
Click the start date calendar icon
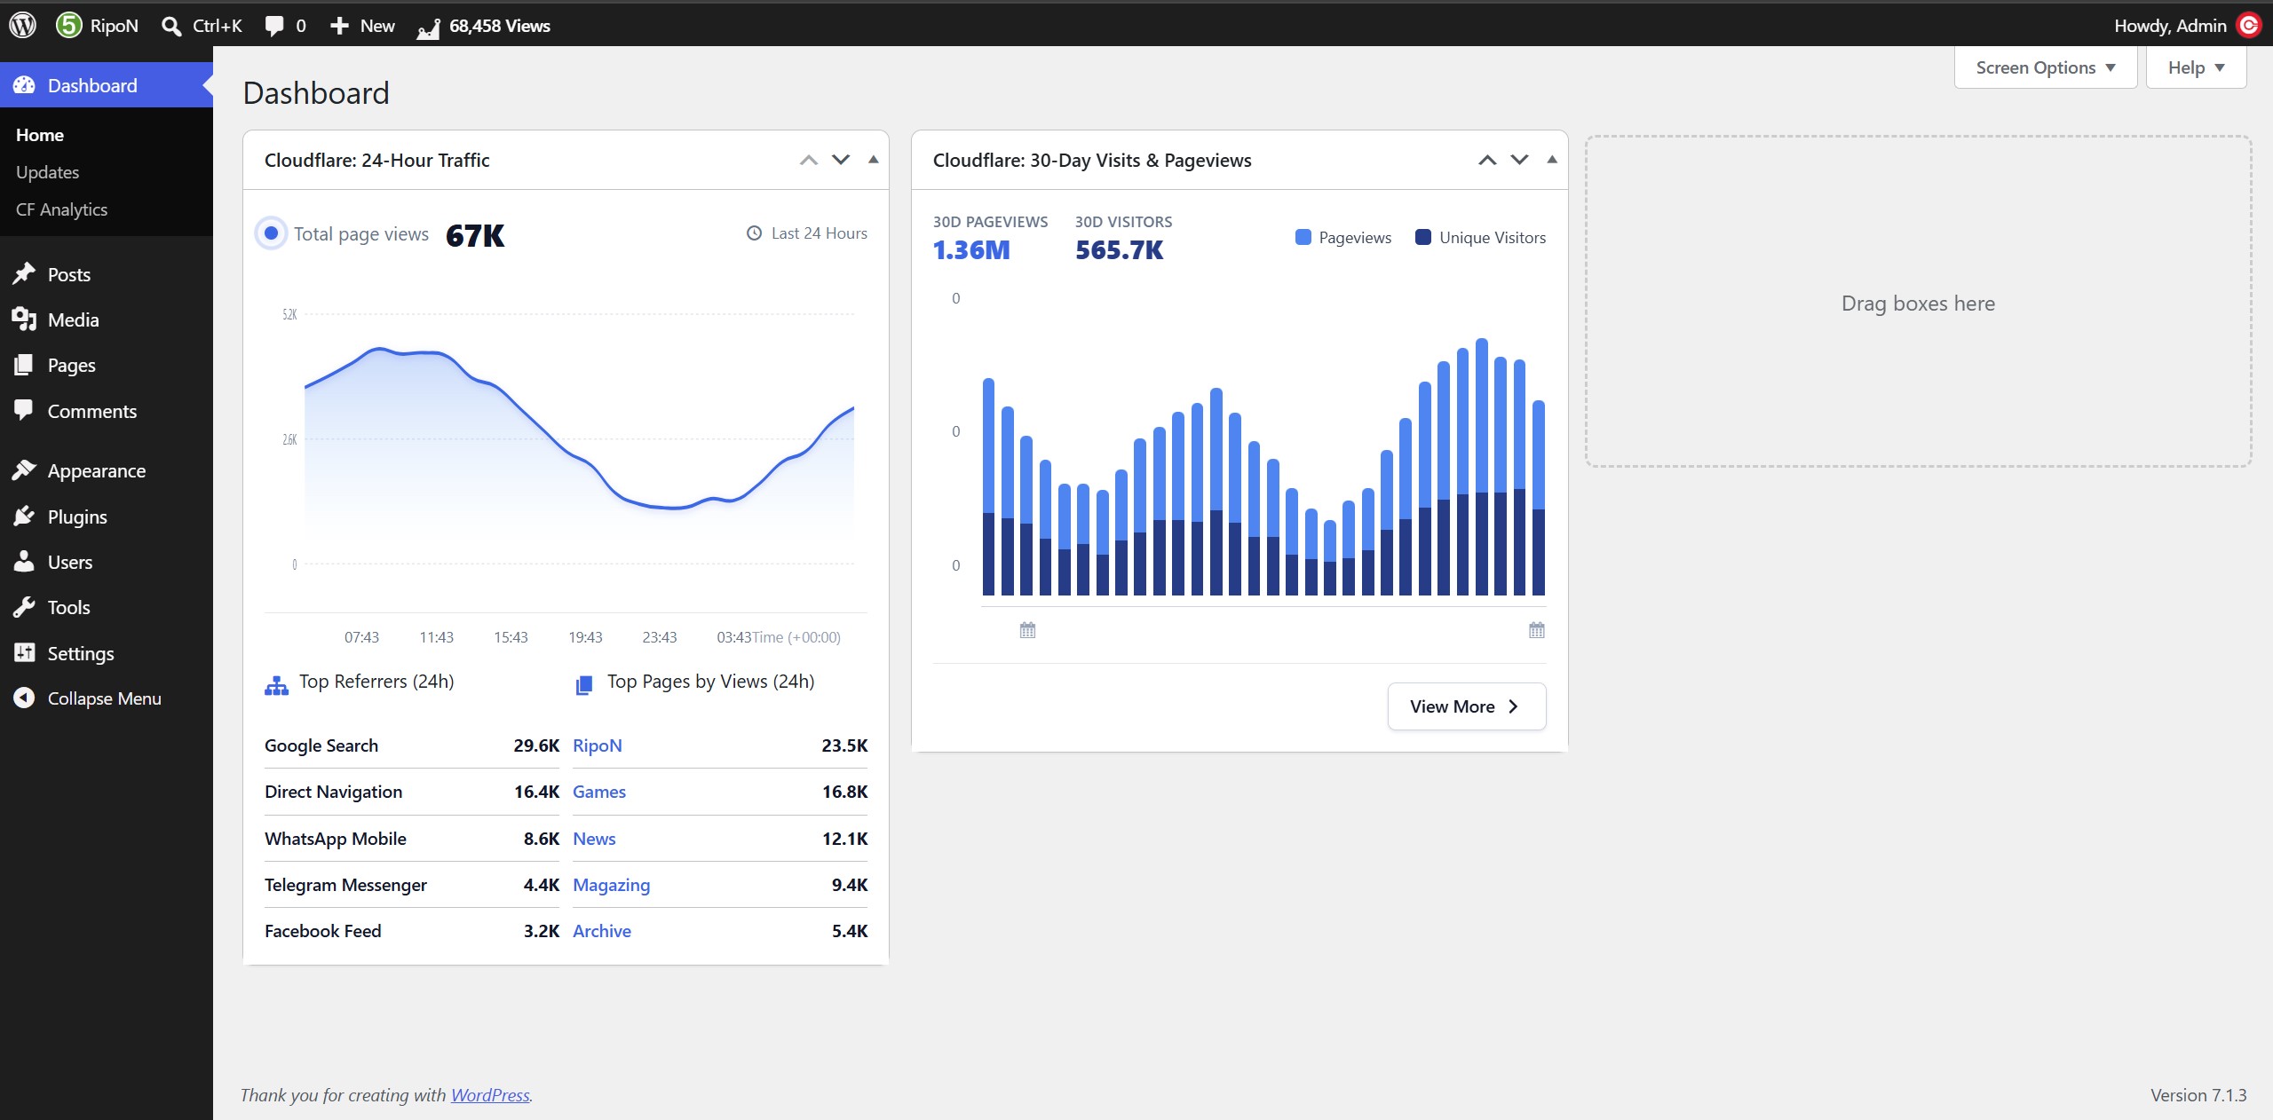[x=1027, y=630]
